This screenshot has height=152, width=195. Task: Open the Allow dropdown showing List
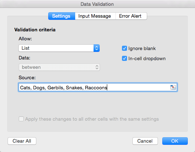point(59,48)
